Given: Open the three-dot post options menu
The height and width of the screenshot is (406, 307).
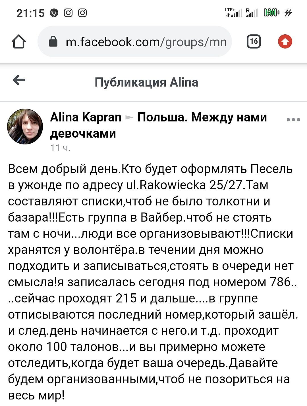Looking at the screenshot, I should (293, 120).
